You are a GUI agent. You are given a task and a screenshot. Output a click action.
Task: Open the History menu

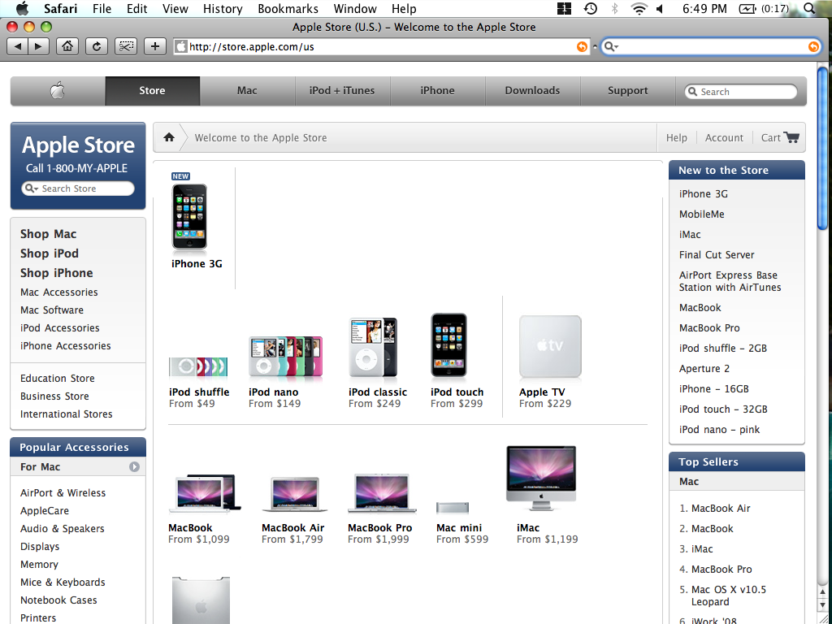point(223,8)
